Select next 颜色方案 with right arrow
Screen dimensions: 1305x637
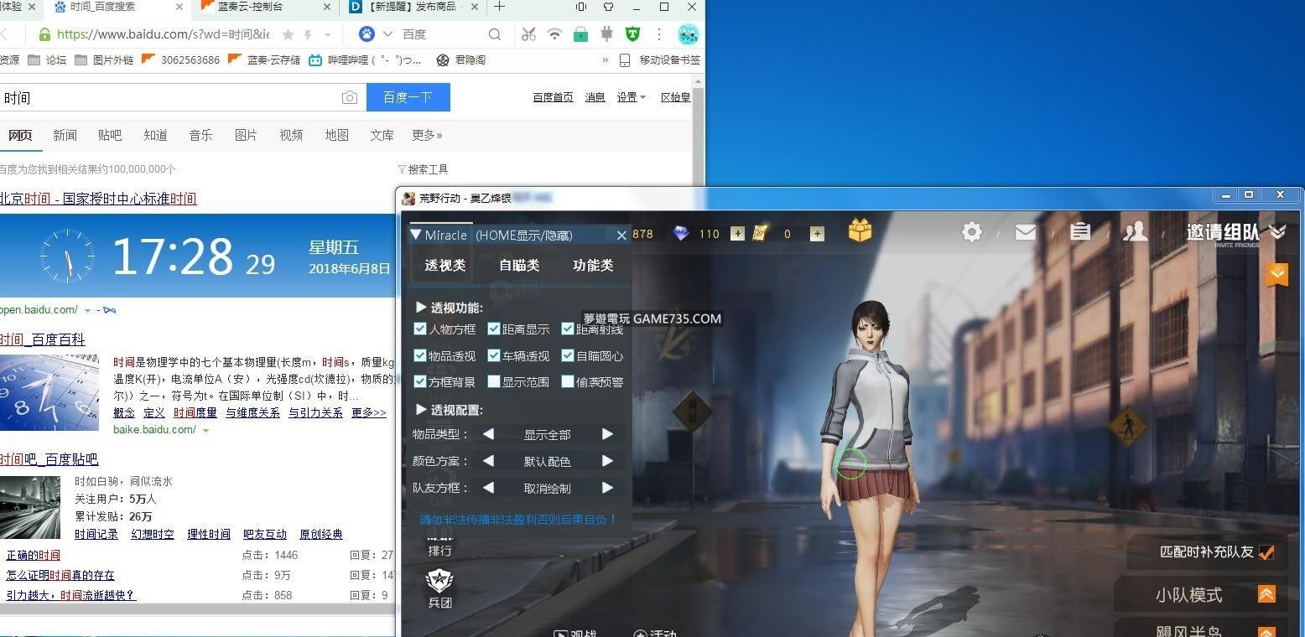[x=607, y=461]
